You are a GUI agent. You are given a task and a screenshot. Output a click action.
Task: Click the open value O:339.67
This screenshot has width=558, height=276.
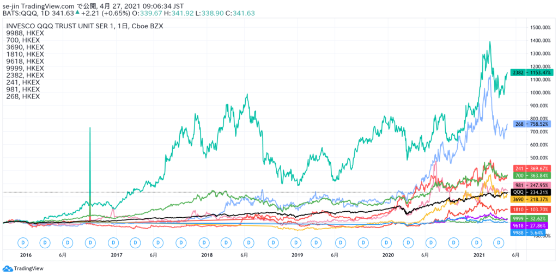tap(148, 13)
